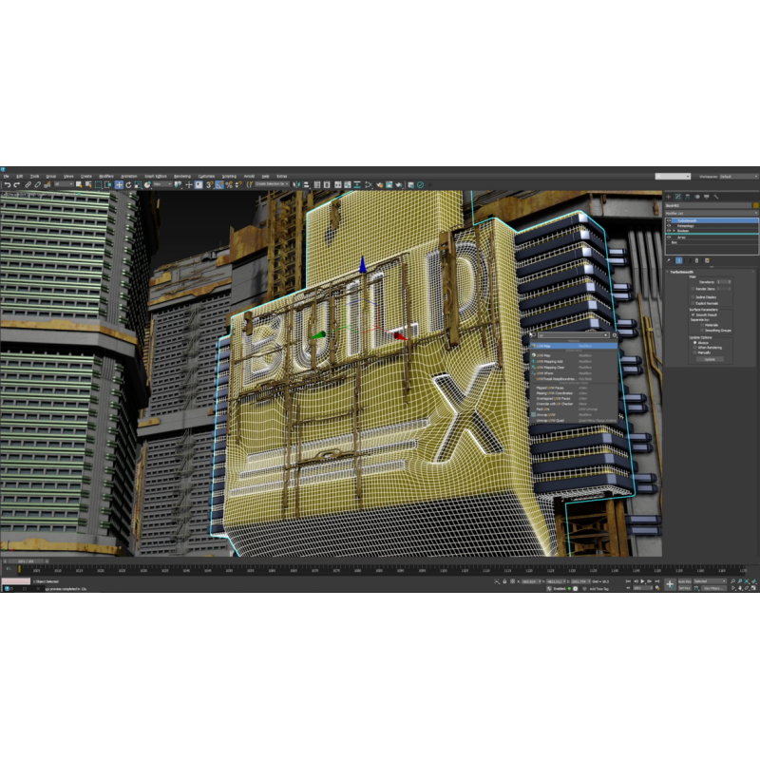
Task: Open the Rendering menu
Action: pyautogui.click(x=181, y=176)
